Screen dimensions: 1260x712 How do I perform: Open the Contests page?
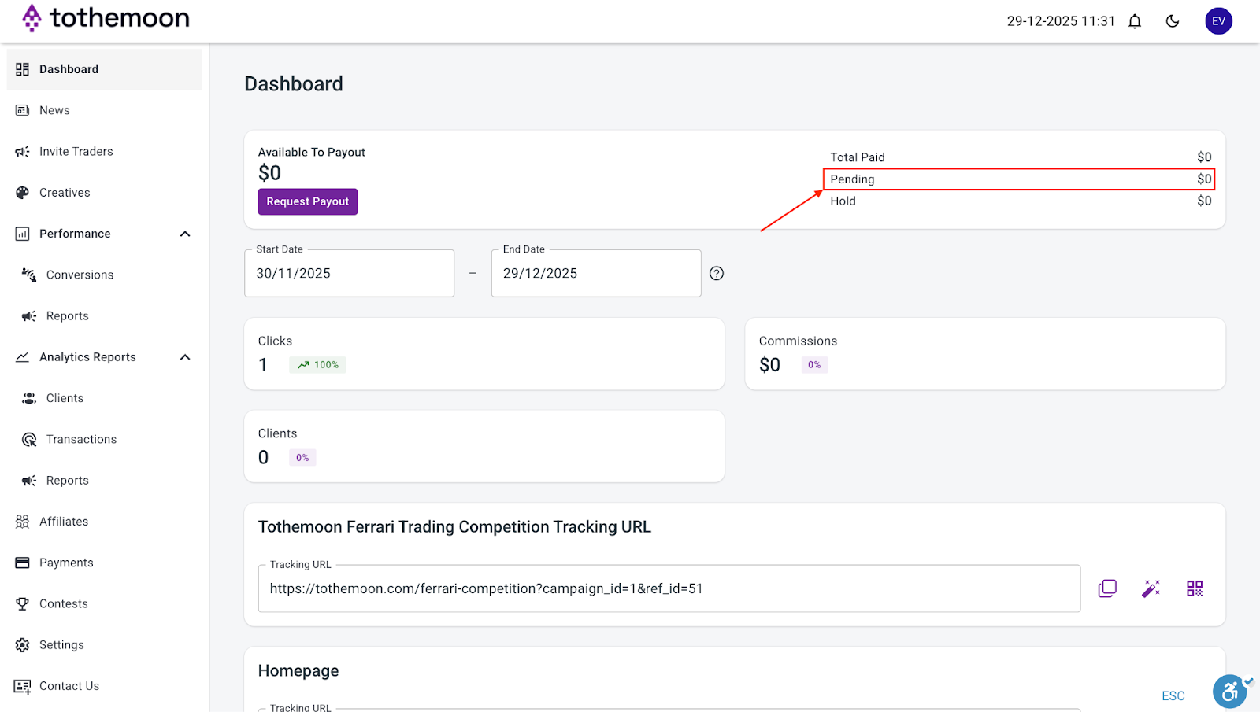(x=105, y=603)
